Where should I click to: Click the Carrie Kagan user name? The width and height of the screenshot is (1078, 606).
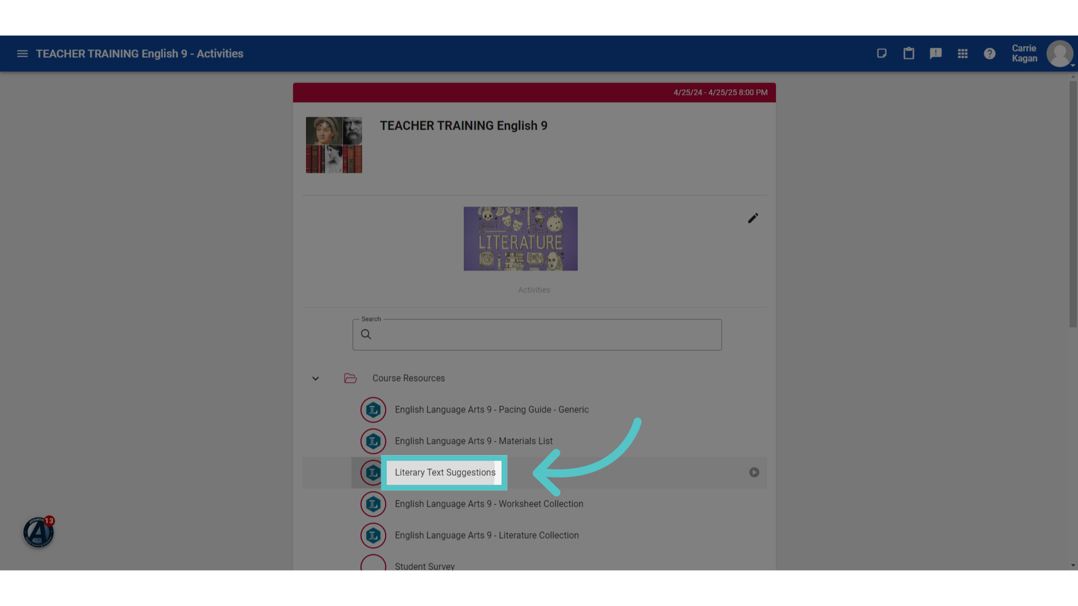[1024, 53]
